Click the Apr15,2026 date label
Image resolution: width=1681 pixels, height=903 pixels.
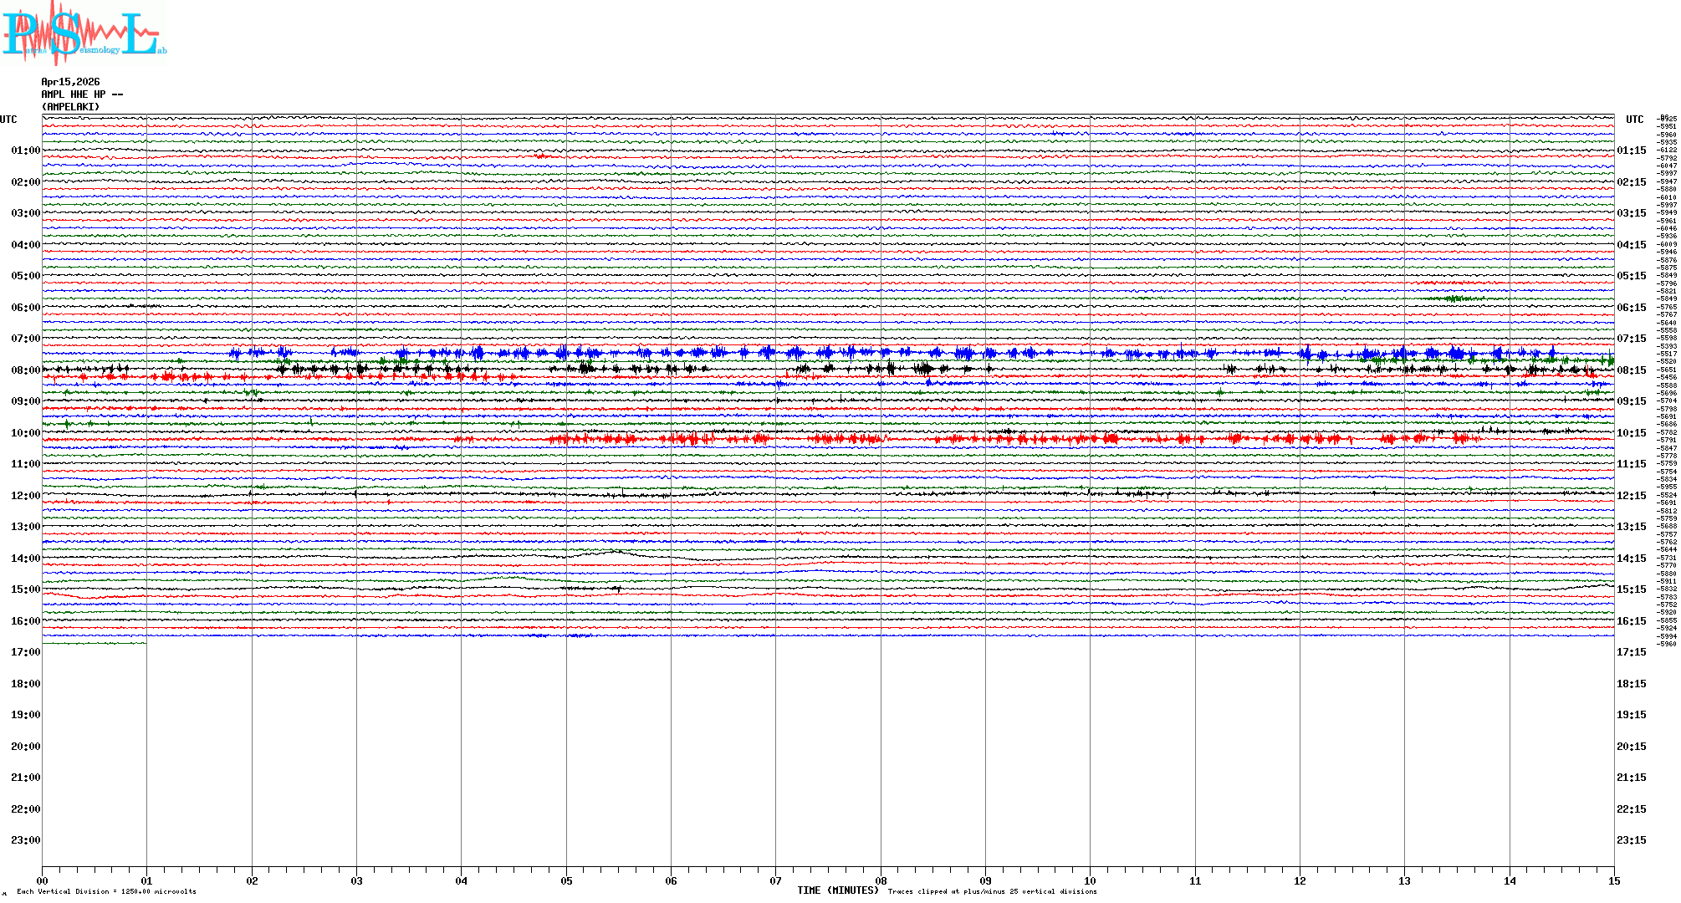[x=70, y=82]
